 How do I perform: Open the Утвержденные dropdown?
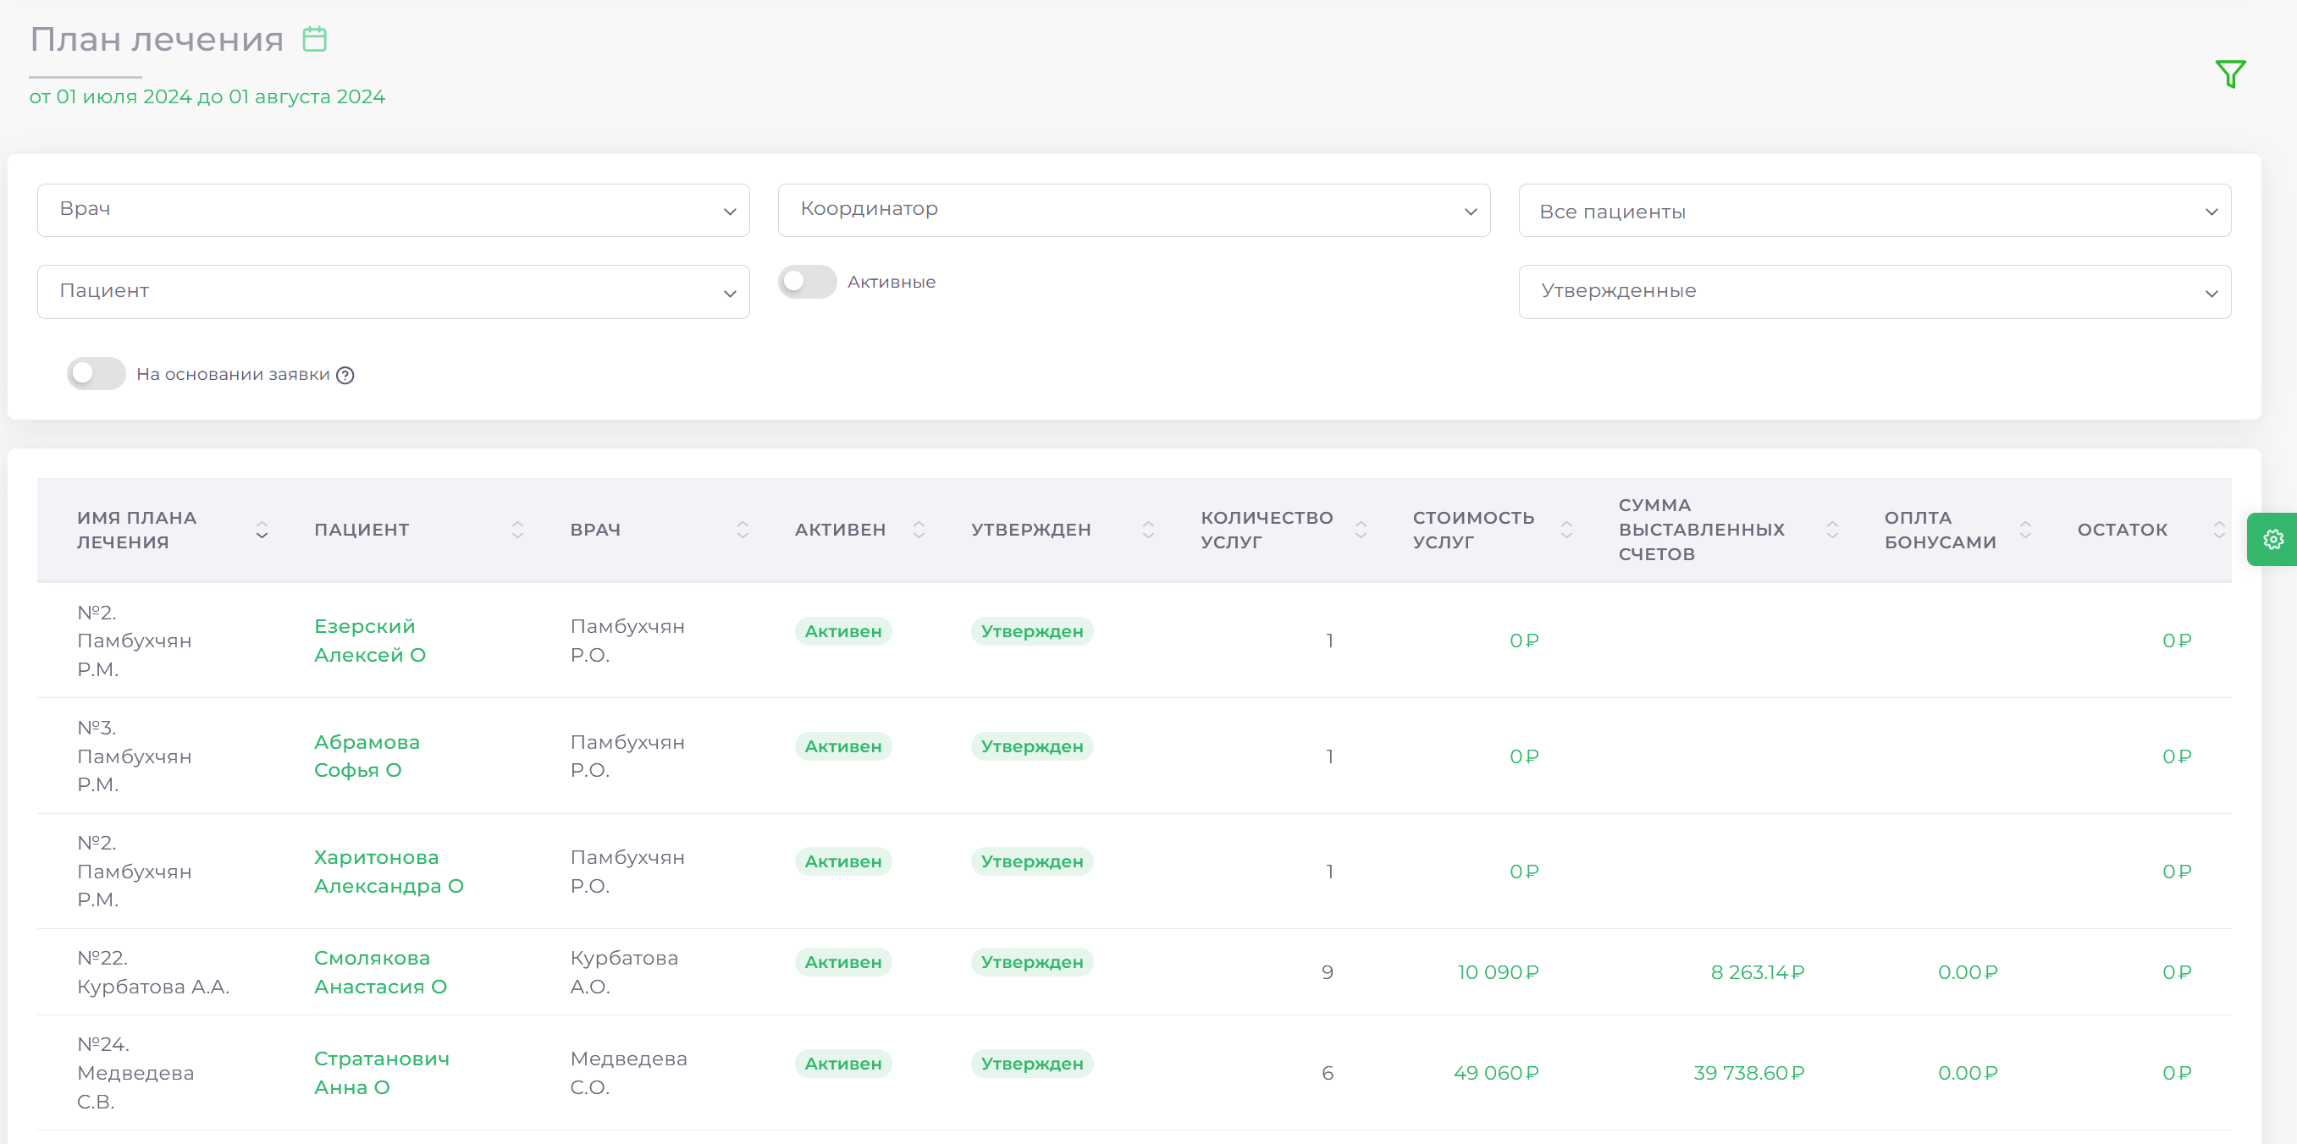(x=1875, y=292)
